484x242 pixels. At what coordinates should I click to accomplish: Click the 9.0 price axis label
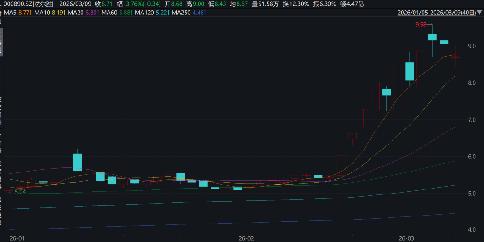coord(472,46)
